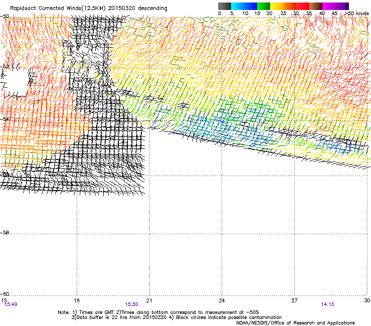Click the latitude axis label '-58'
Viewport: 371px width, 326px height.
(x=5, y=233)
